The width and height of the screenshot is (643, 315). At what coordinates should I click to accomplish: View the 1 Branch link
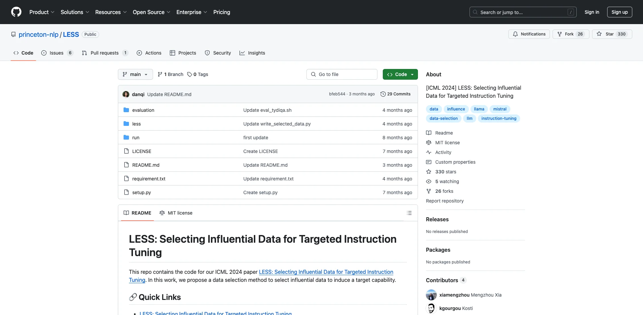click(x=170, y=74)
